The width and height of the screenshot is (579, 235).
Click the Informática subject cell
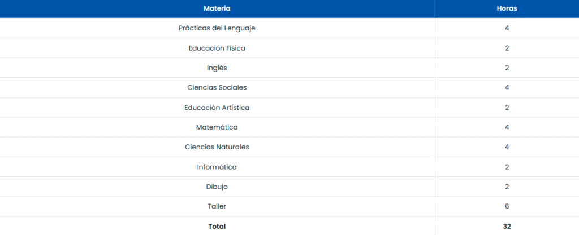[217, 167]
